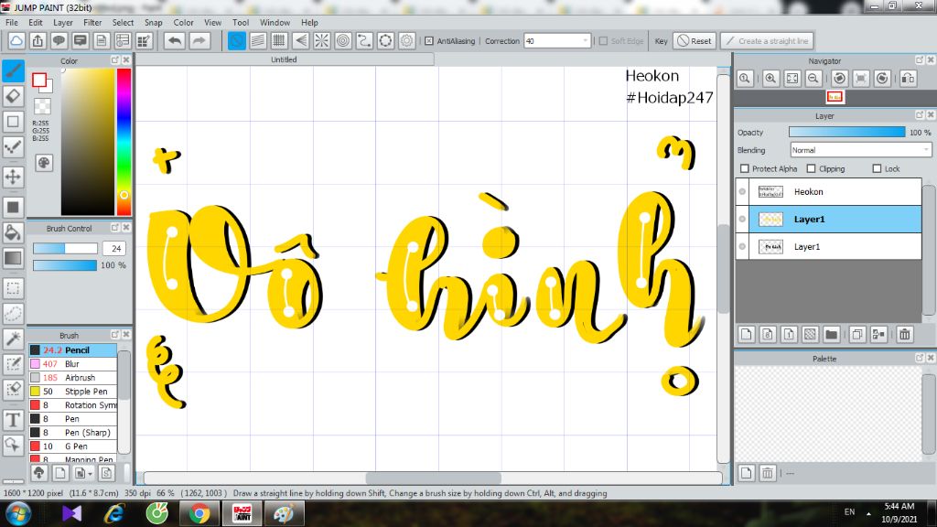Click the canvas horizontal scrollbar
Screen dimensions: 937x527
click(x=433, y=478)
